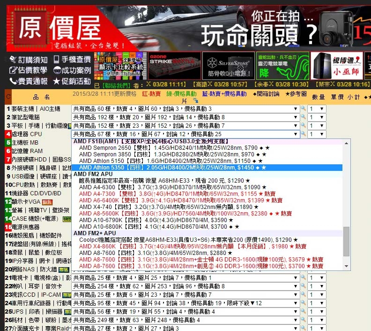Click magnifier icon for 視訊CCD row
The width and height of the screenshot is (371, 331).
(x=303, y=294)
